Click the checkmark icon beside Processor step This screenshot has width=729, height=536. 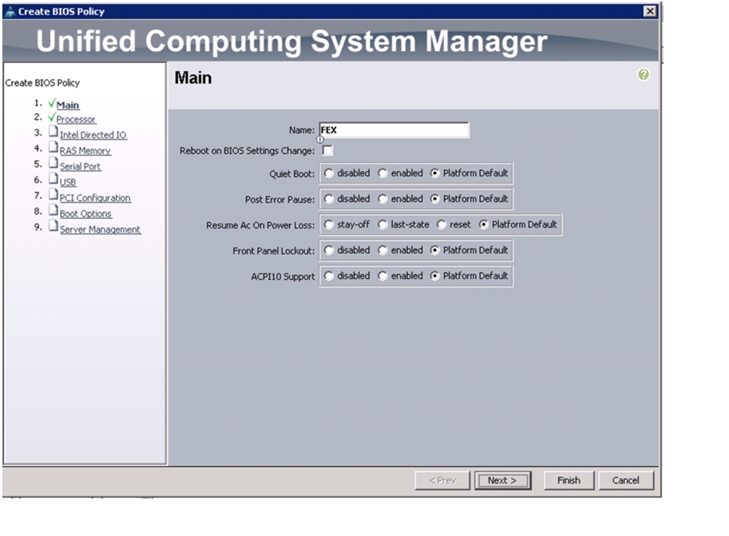pos(52,116)
